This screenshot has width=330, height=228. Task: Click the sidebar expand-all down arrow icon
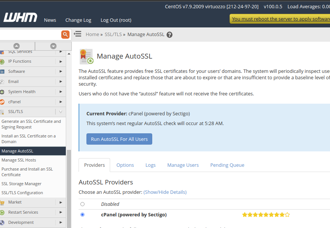point(53,46)
